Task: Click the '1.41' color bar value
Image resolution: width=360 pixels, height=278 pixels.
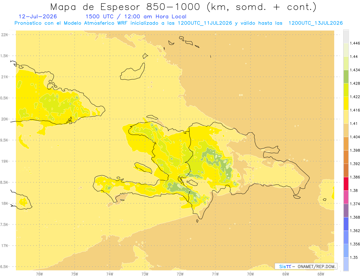Action: [x=354, y=124]
